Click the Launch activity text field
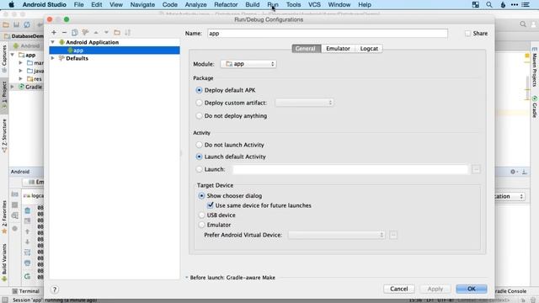 (350, 169)
